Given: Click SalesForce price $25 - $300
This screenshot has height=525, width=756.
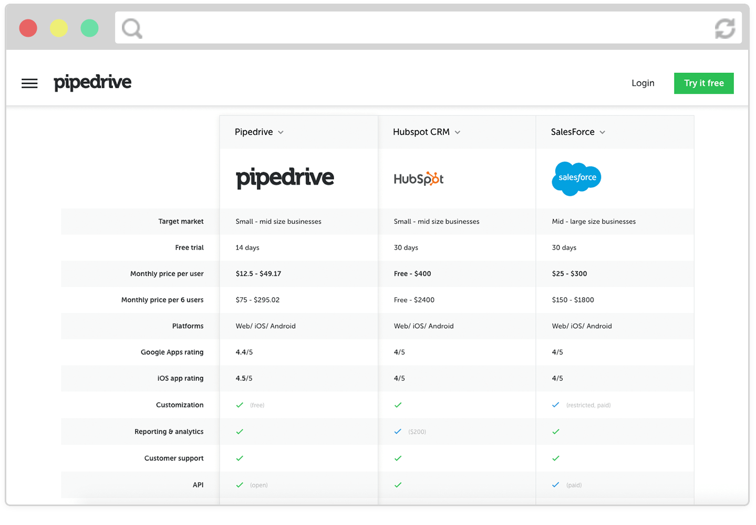Looking at the screenshot, I should point(569,274).
